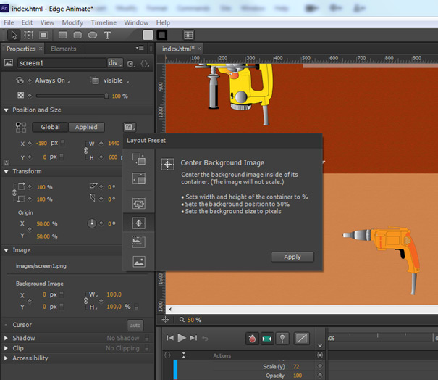
Task: Choose the Center Background Image preset icon
Action: point(138,223)
